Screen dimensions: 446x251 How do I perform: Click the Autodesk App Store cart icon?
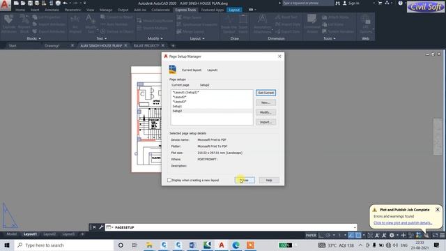(380, 3)
